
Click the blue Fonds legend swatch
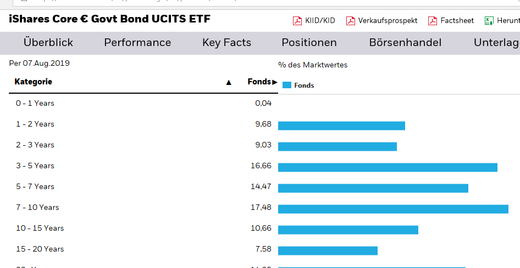286,85
